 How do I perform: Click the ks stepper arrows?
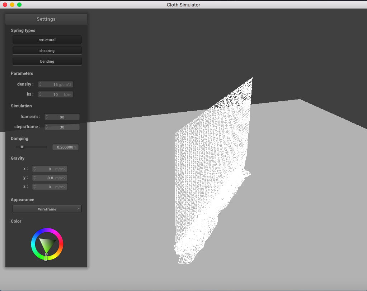click(40, 94)
